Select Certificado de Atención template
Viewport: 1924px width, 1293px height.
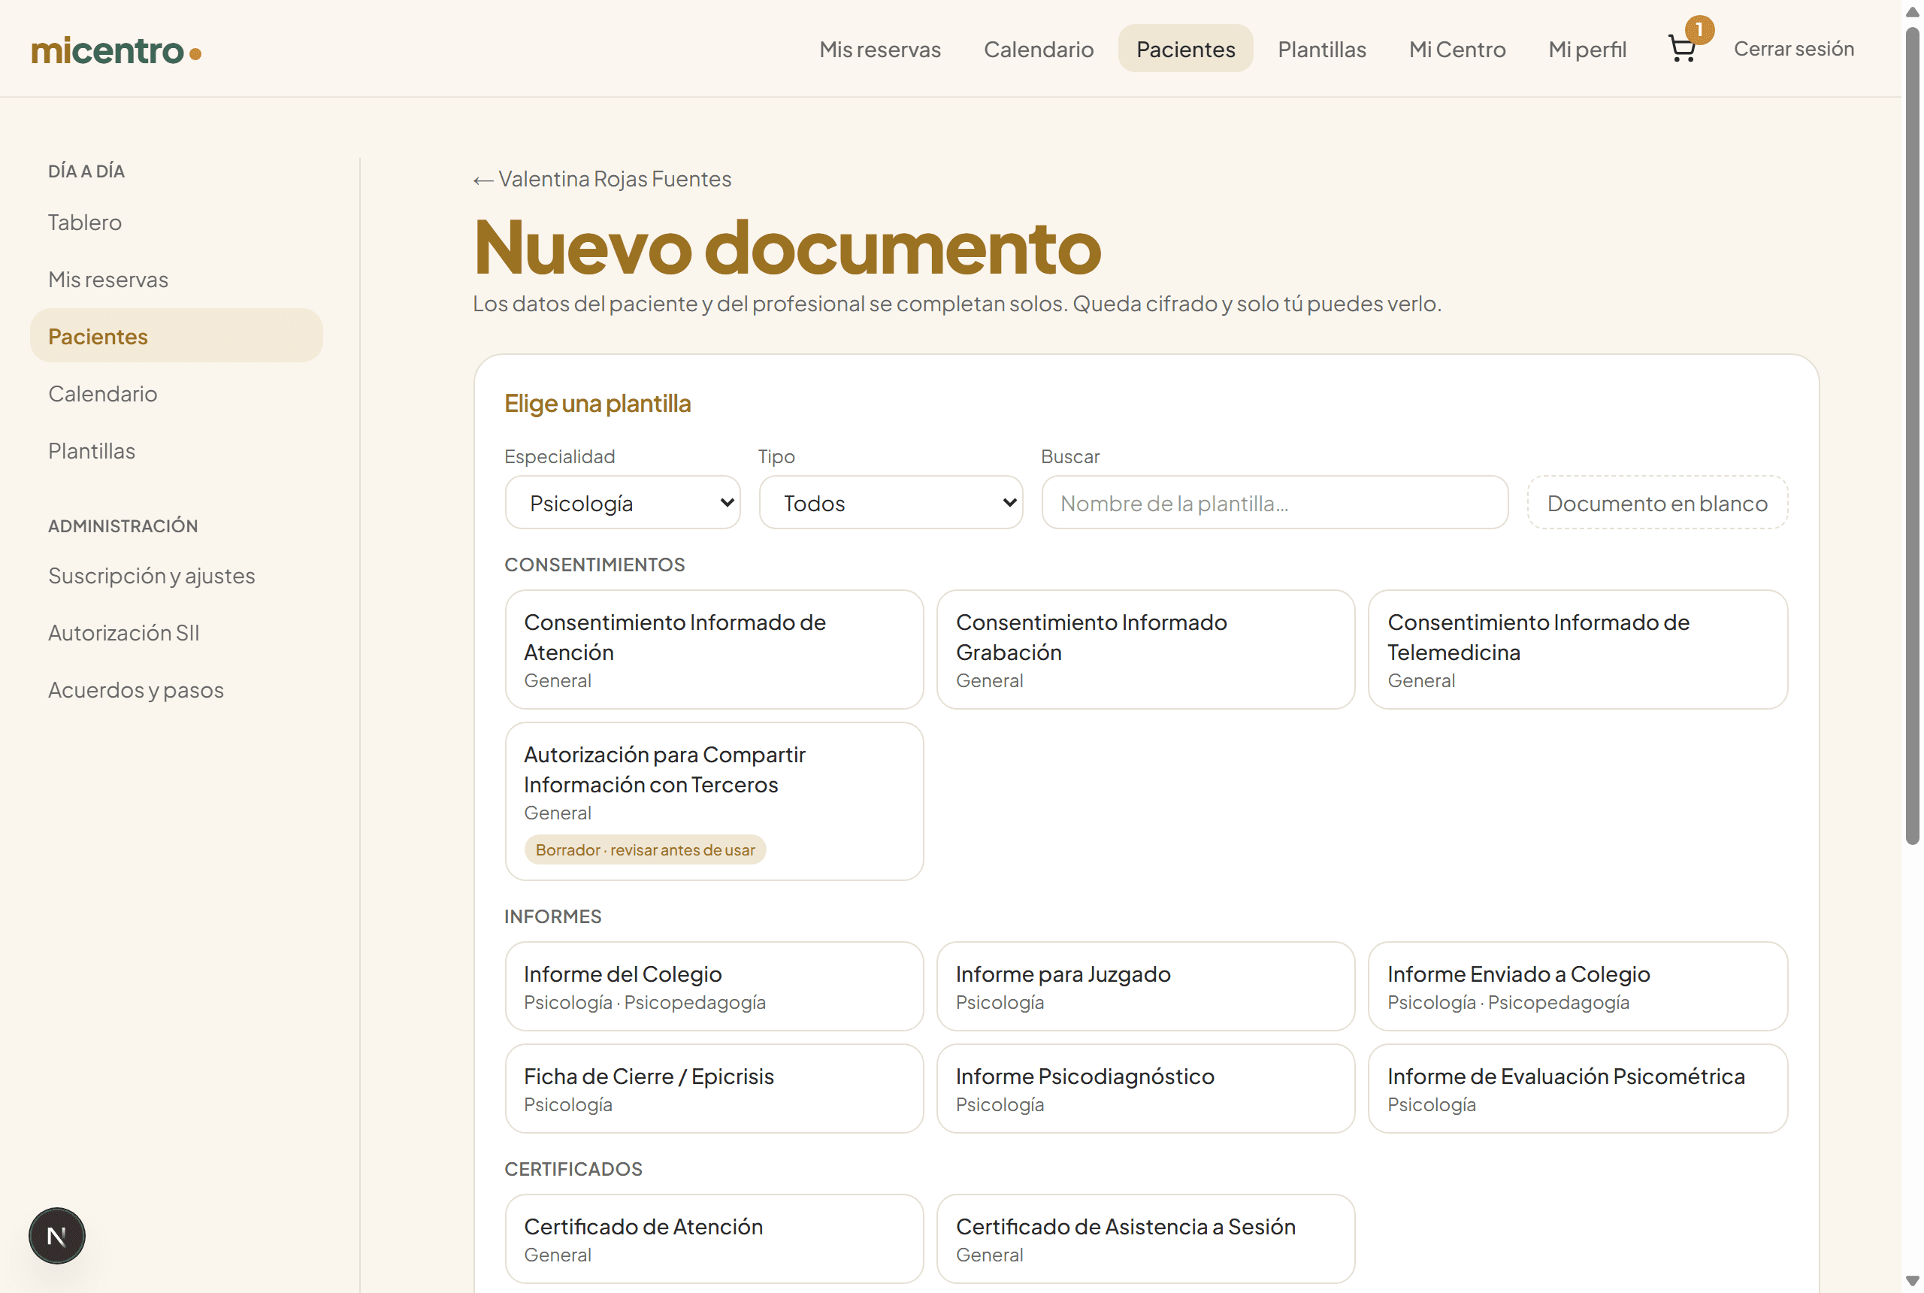point(714,1238)
